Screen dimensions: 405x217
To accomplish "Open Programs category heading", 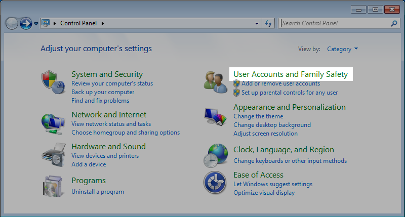I will (x=88, y=181).
